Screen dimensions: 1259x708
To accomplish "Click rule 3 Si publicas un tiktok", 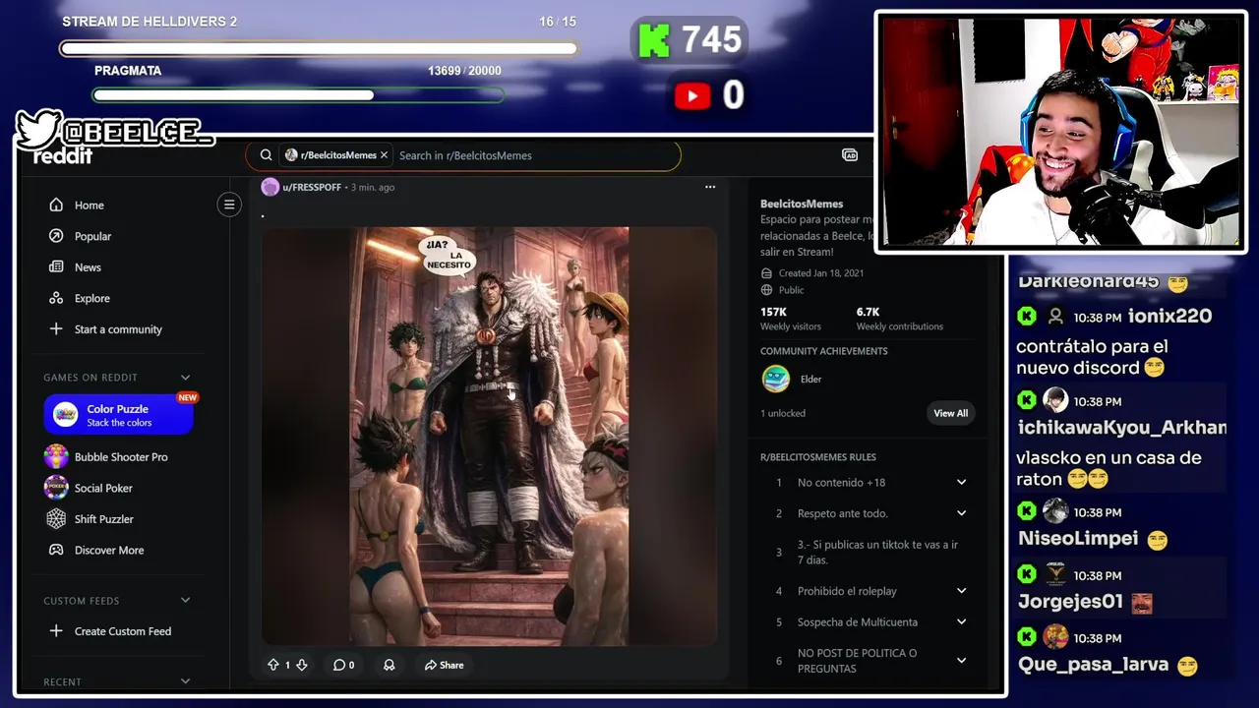I will click(x=877, y=552).
